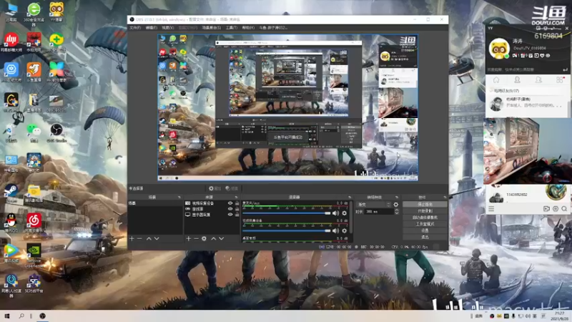Lock the third source in Sources list
Screen dimensions: 572x322
237,214
